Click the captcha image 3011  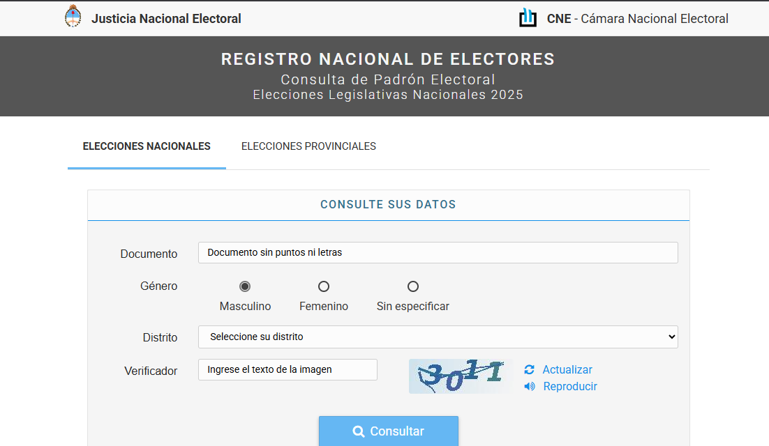[460, 376]
